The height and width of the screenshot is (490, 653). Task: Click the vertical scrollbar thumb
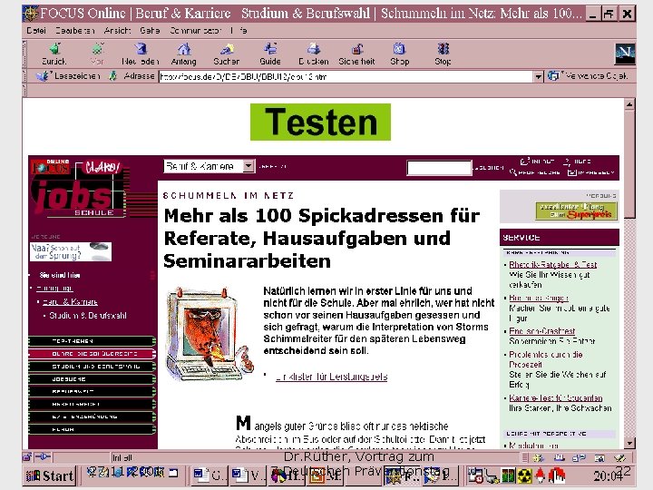[x=629, y=163]
